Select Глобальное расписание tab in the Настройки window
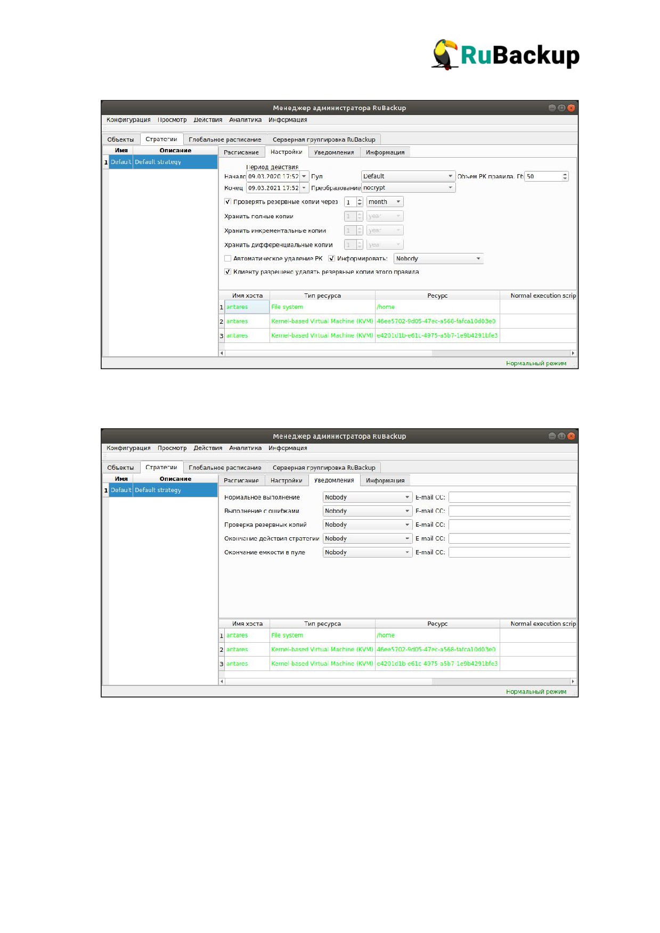The image size is (660, 933). (x=225, y=140)
